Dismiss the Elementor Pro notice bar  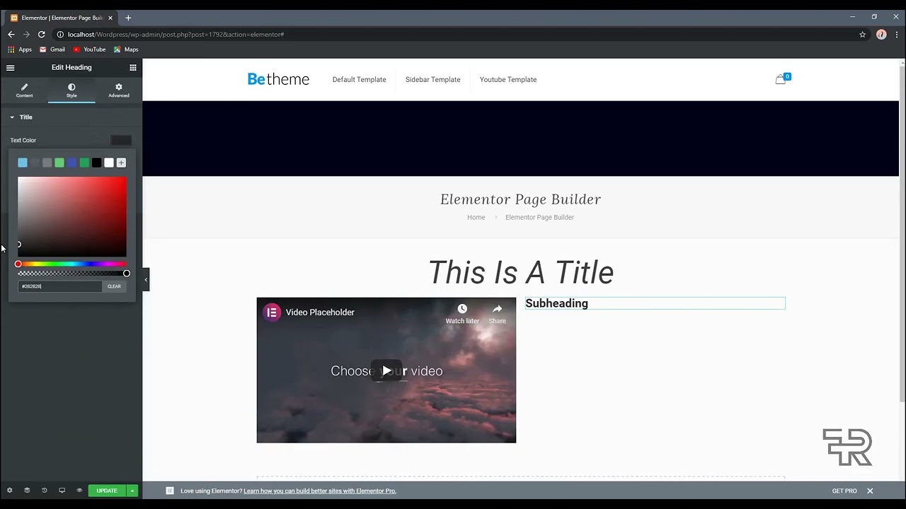click(x=870, y=491)
